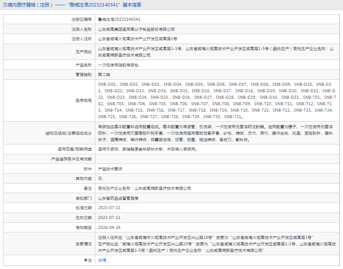Select the 注册人住所 address value
The height and width of the screenshot is (269, 343).
coord(138,39)
